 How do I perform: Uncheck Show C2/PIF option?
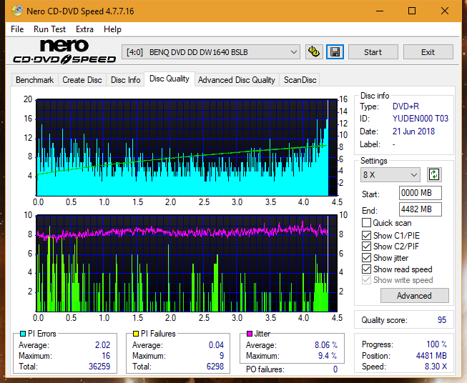click(x=366, y=247)
